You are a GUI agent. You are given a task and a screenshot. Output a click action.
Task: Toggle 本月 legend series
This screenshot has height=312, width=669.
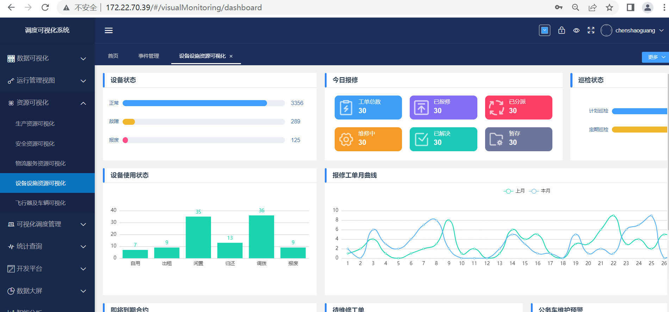pyautogui.click(x=540, y=191)
